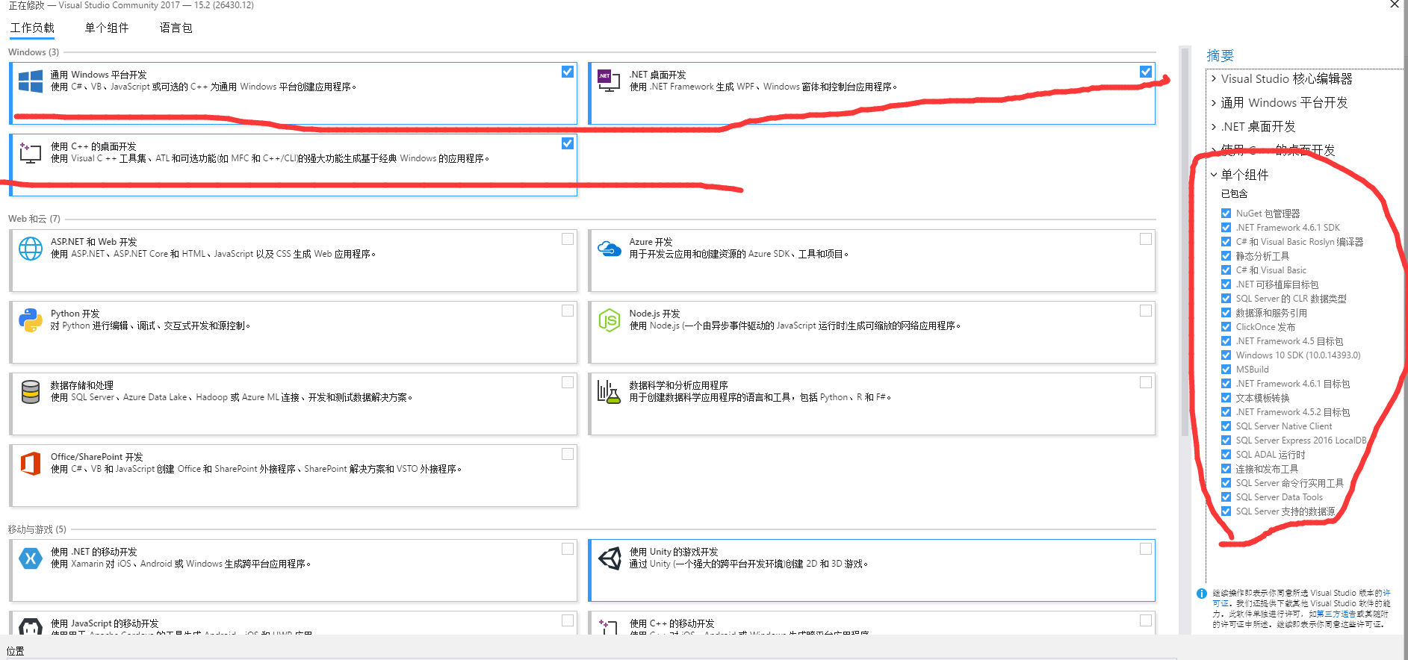This screenshot has width=1408, height=660.
Task: Open the 许可证 license link
Action: click(1221, 603)
